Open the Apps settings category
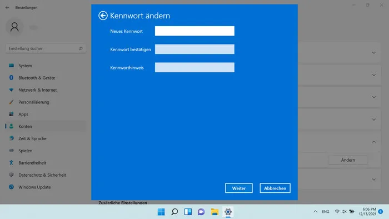Viewport: 389px width, 219px height. (x=46, y=115)
